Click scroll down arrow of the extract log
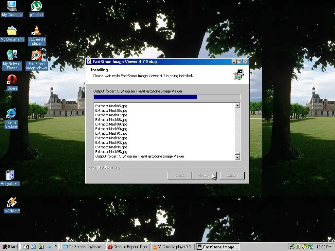335x251 pixels. (238, 158)
